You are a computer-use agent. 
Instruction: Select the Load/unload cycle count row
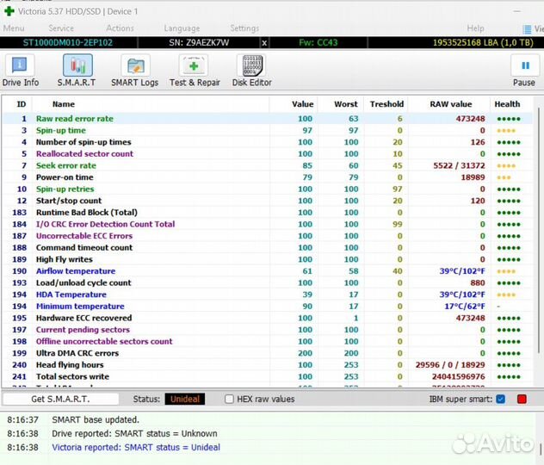coord(267,282)
